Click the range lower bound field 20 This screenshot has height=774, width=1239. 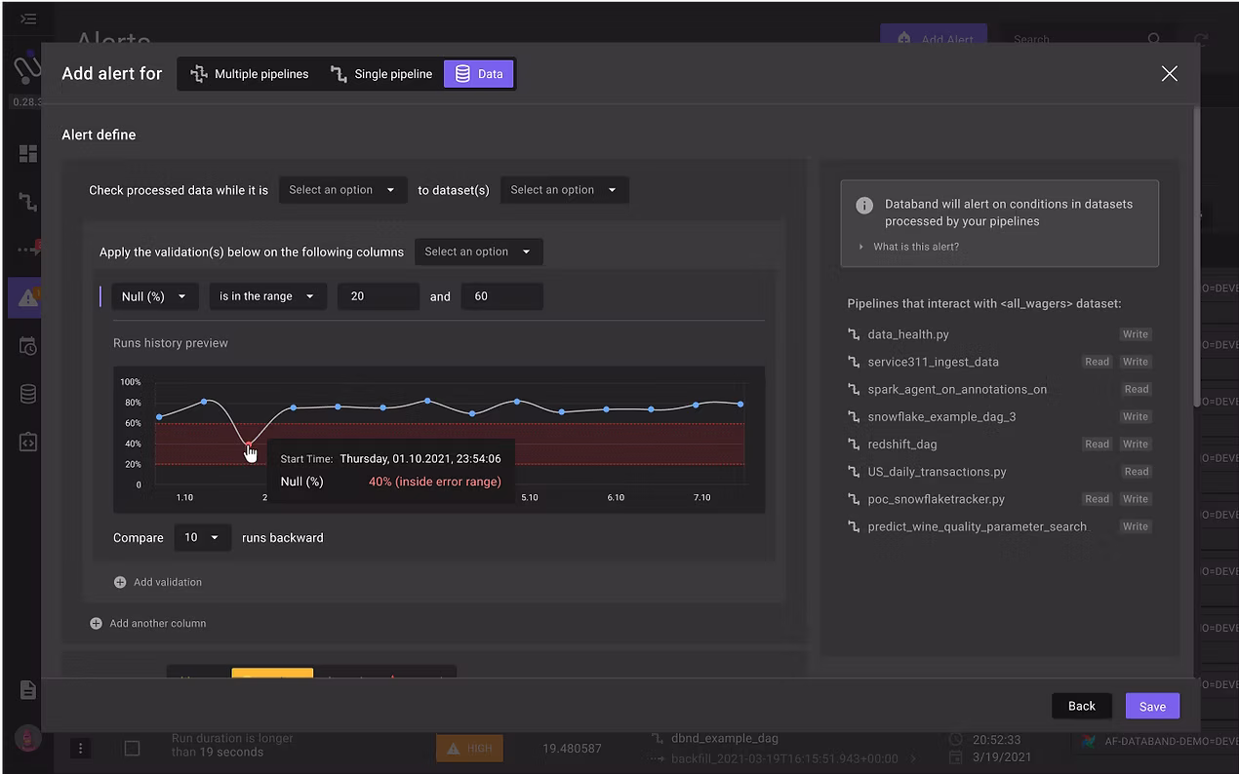point(379,296)
